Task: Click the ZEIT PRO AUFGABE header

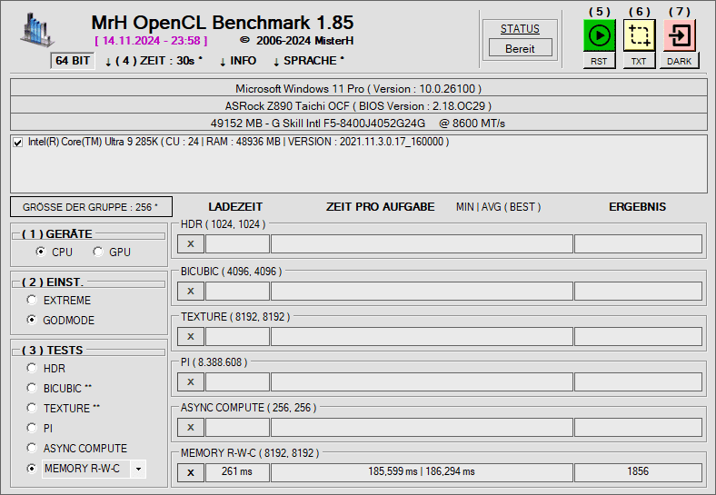Action: 381,207
